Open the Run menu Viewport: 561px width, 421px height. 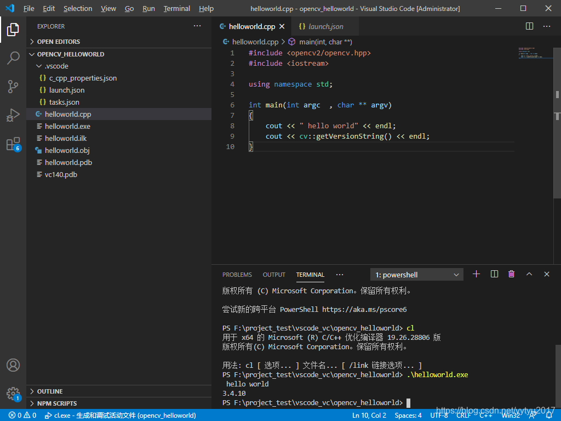[148, 8]
